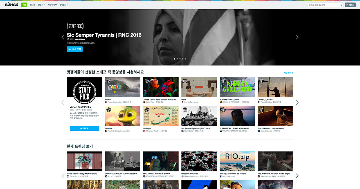
Task: Select the fifth carousel dot
Action: [x=186, y=59]
